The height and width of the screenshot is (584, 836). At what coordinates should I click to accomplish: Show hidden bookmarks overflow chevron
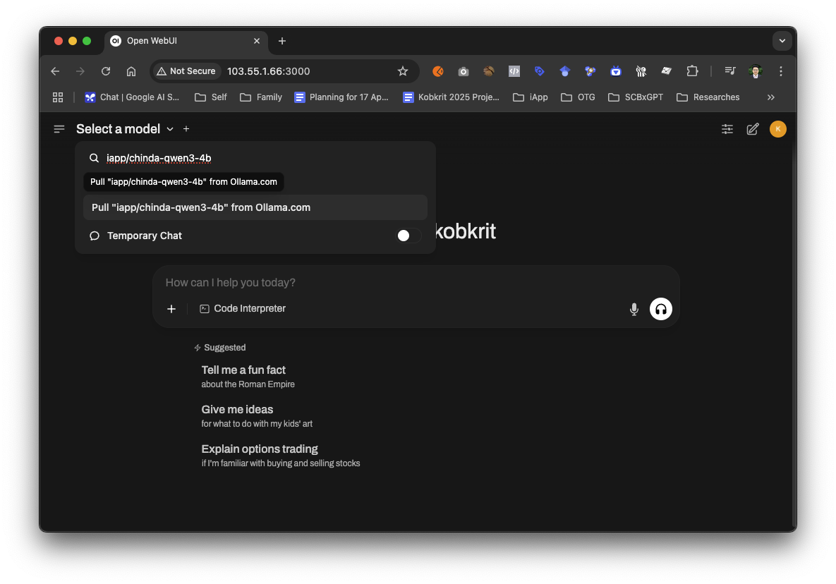tap(770, 97)
